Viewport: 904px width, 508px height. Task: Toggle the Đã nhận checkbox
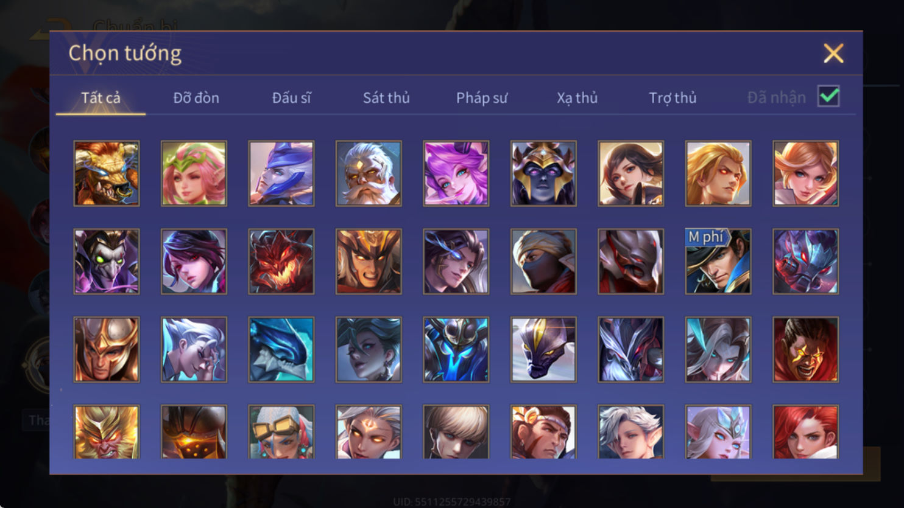pyautogui.click(x=828, y=96)
